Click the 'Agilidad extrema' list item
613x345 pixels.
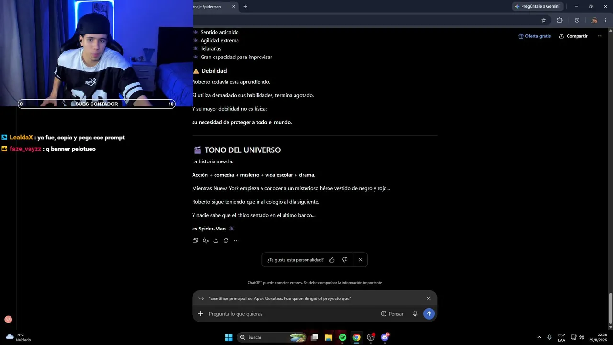click(219, 40)
